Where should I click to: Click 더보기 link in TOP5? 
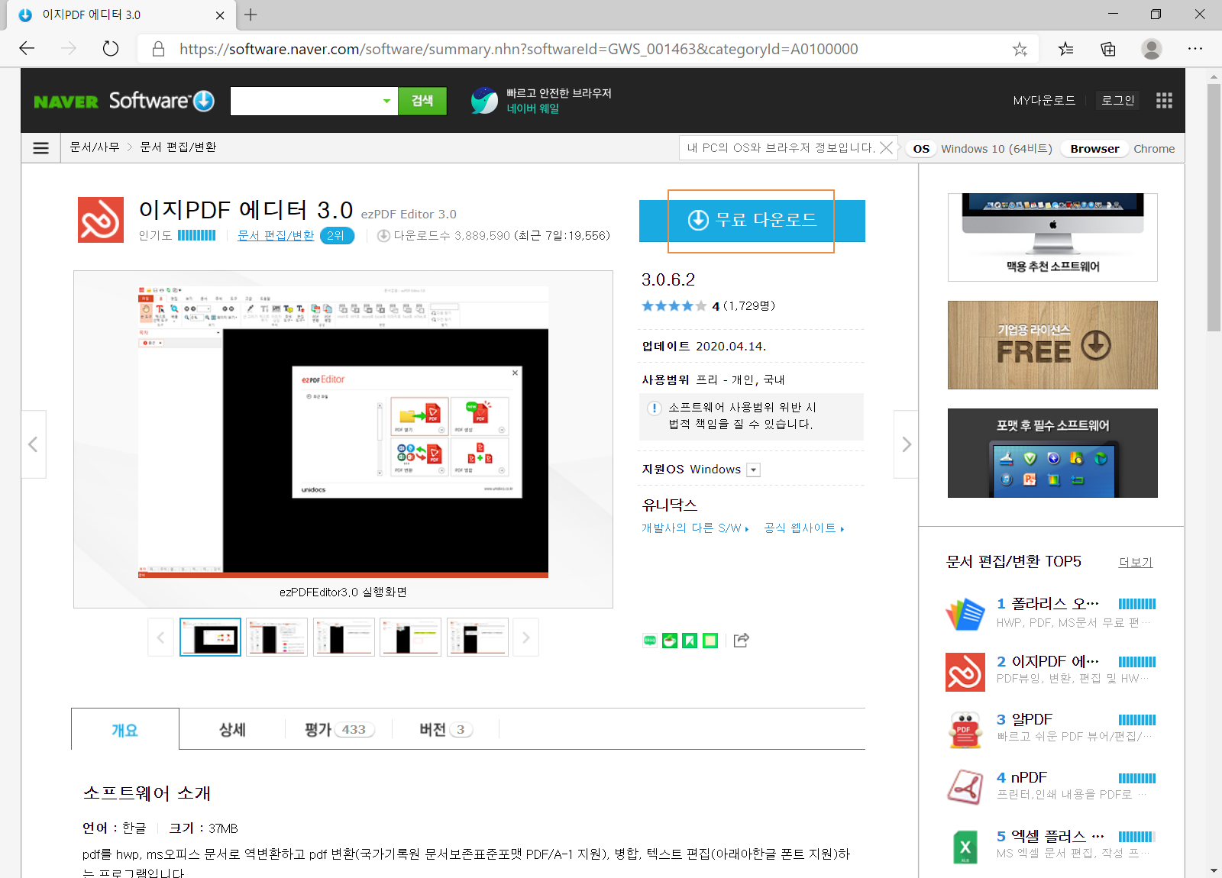tap(1136, 563)
